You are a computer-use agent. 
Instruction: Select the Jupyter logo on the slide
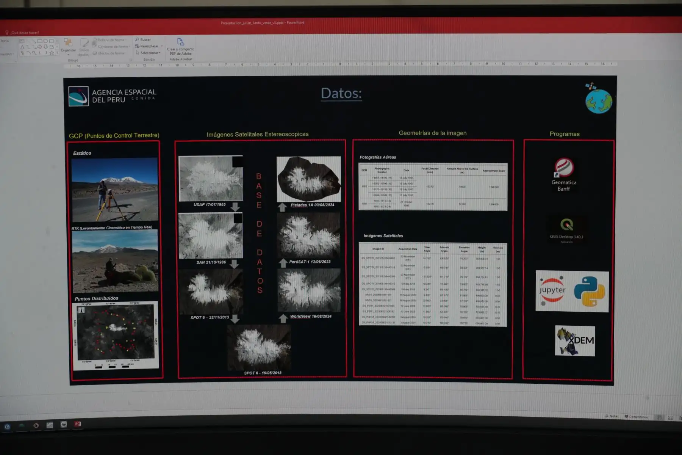(552, 291)
